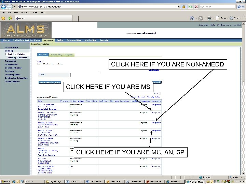Click the Preferences link in top banner
Image resolution: width=246 pixels, height=184 pixels.
[224, 25]
